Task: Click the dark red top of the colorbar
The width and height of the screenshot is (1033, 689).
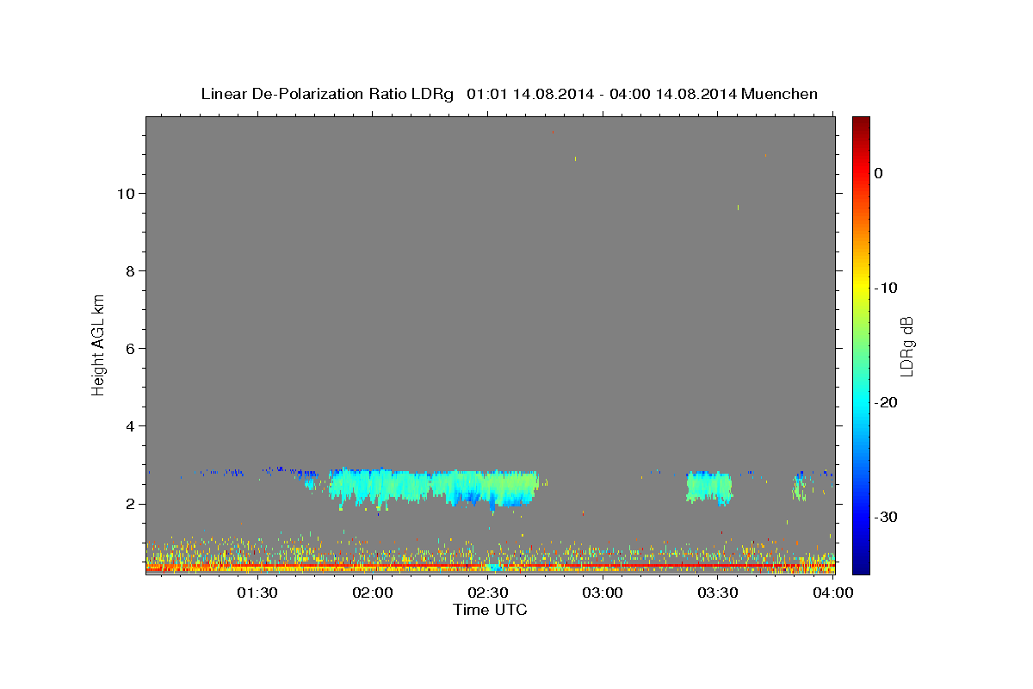Action: tap(861, 122)
